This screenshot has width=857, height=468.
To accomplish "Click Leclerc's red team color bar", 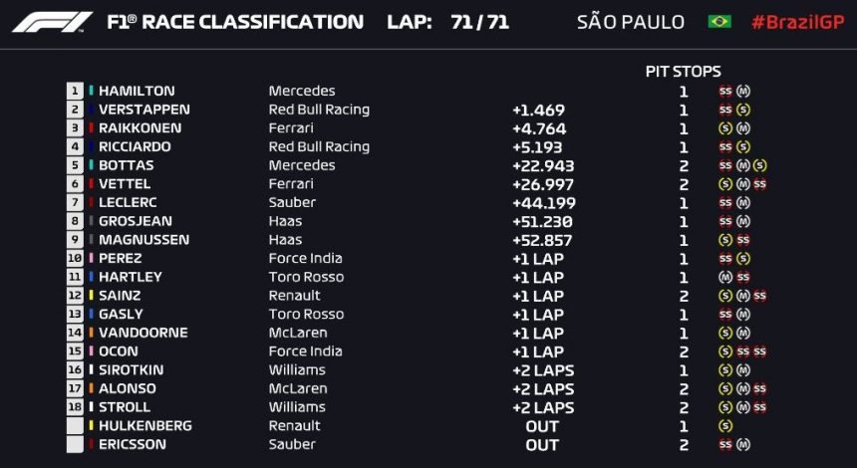I will tap(91, 203).
